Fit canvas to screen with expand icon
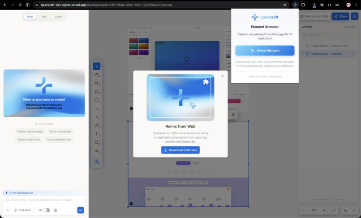The image size is (361, 218). [x=334, y=210]
